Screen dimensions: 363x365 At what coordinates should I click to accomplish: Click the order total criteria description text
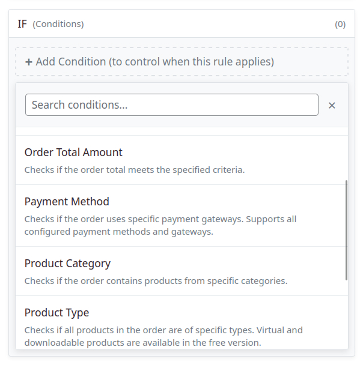pyautogui.click(x=135, y=170)
